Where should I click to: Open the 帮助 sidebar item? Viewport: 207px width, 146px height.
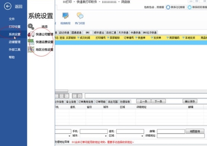[12, 57]
